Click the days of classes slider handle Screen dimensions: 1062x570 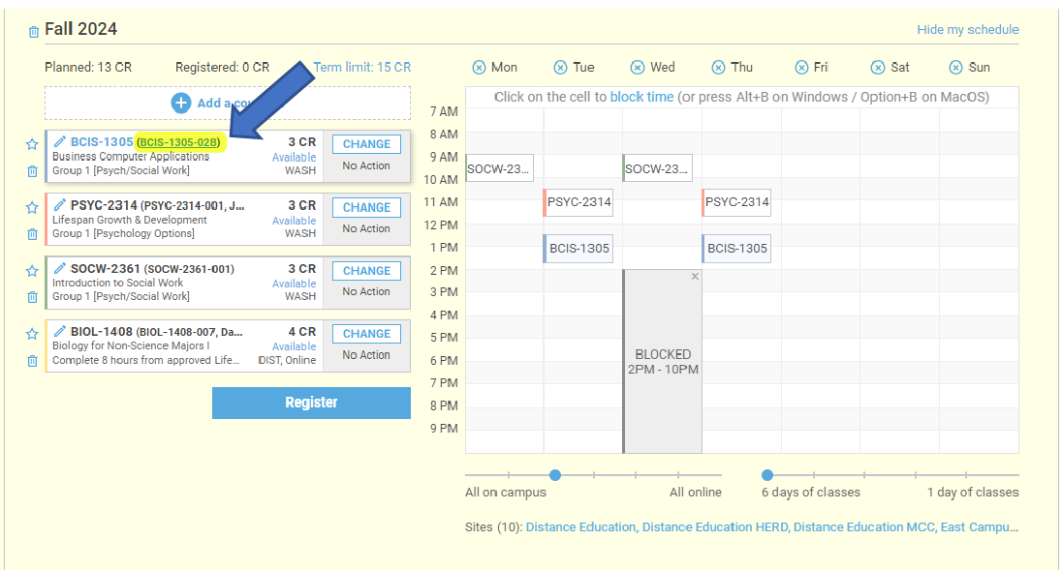click(x=766, y=475)
